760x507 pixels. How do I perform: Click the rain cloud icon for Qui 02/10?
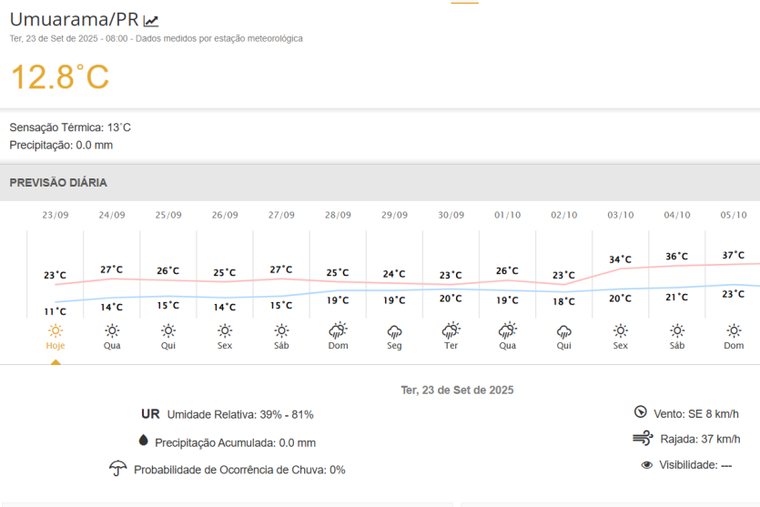pyautogui.click(x=563, y=330)
